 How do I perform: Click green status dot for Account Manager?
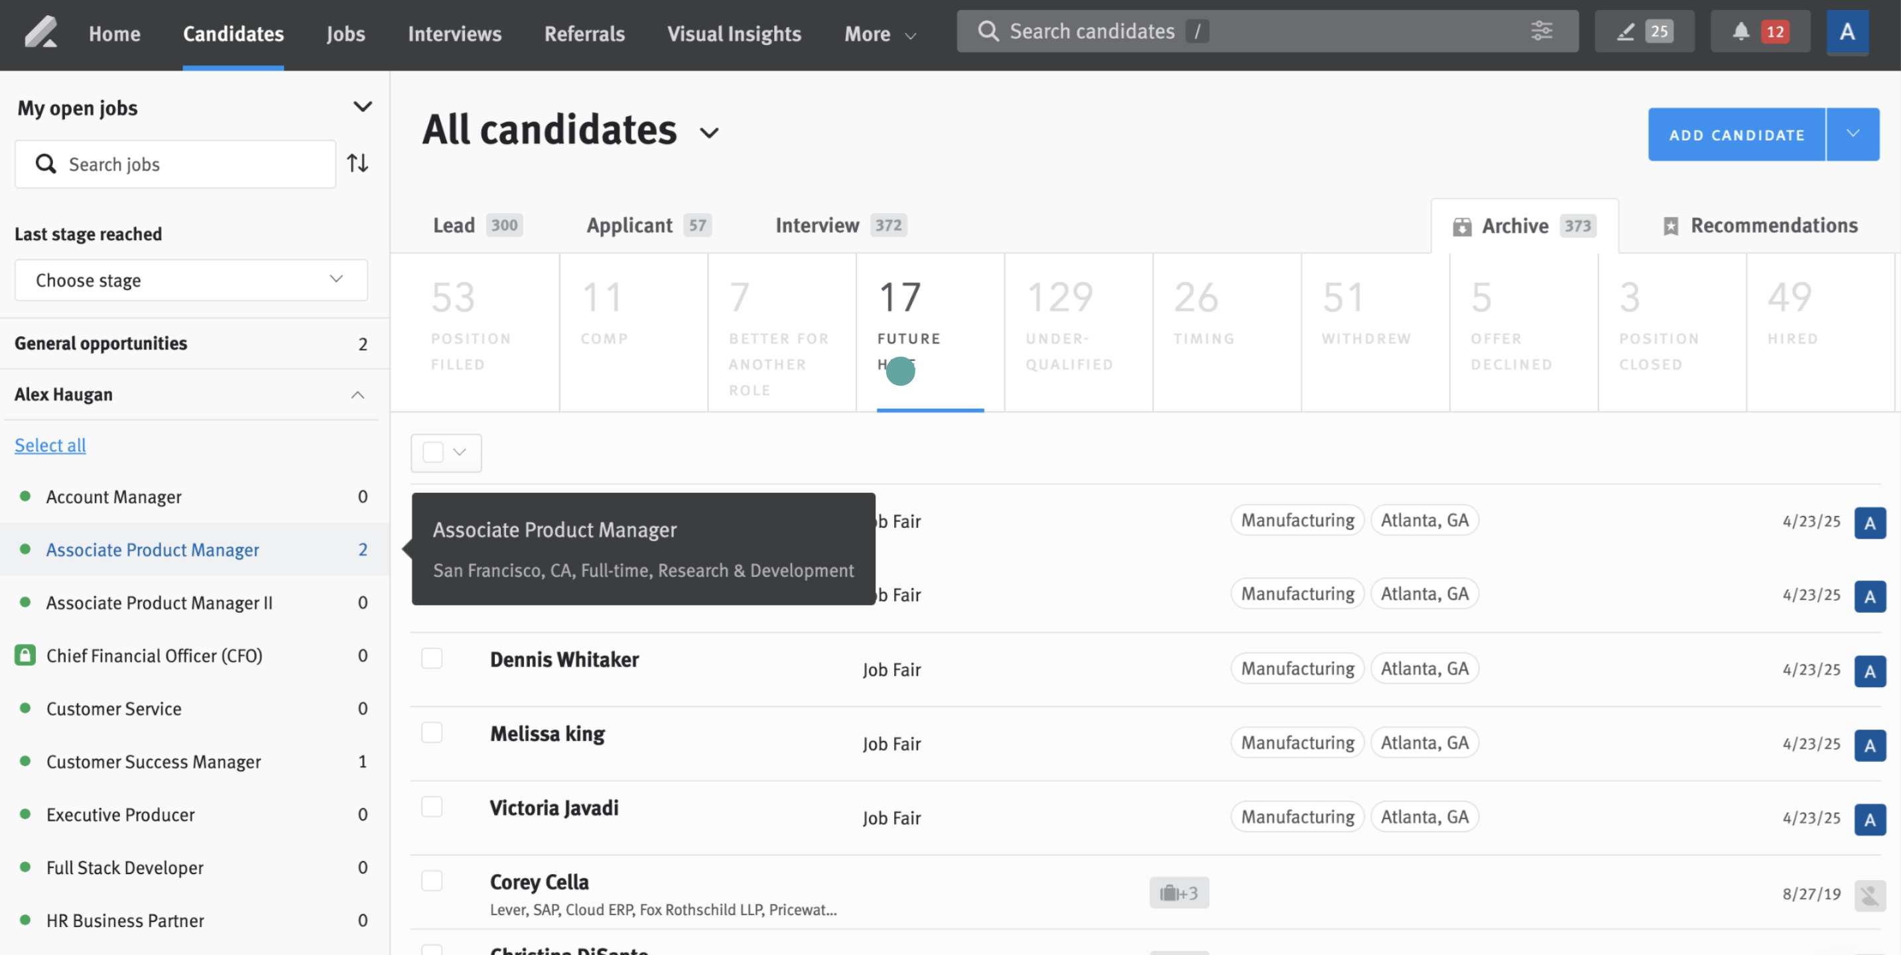pos(25,496)
